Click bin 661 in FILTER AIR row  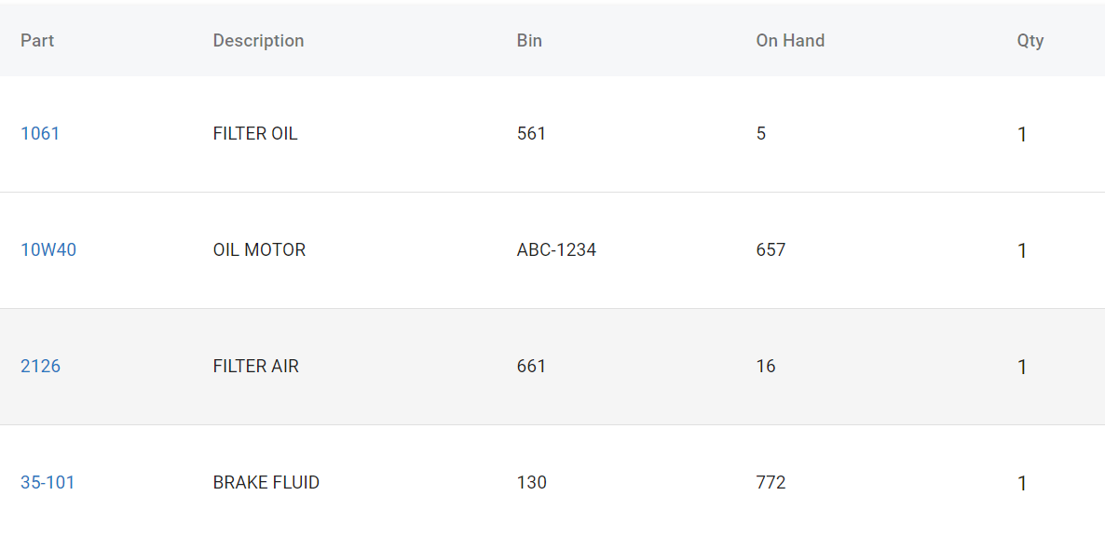[x=531, y=367]
